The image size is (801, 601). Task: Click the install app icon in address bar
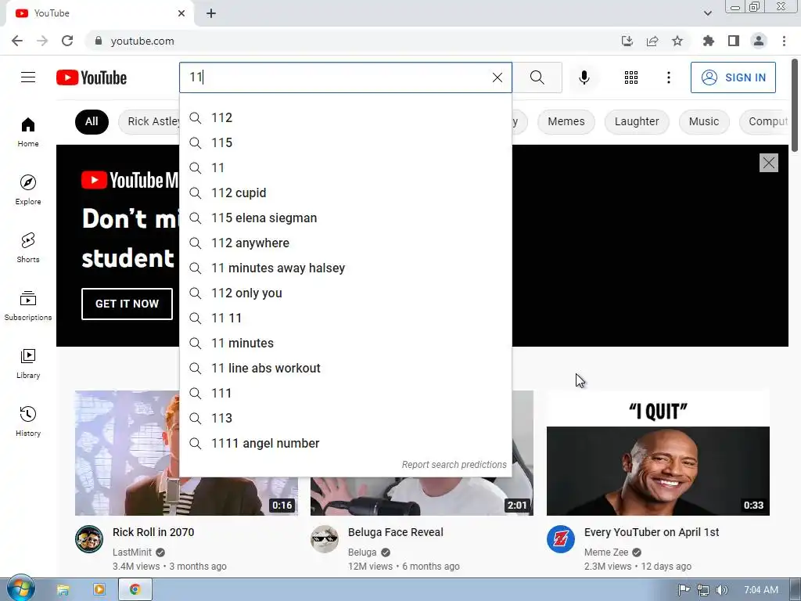[x=627, y=41]
